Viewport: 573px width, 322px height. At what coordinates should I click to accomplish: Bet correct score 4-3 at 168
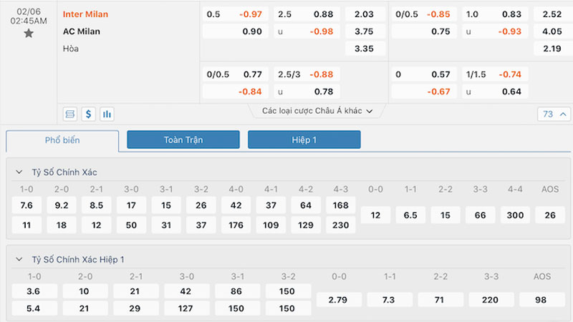pos(341,205)
